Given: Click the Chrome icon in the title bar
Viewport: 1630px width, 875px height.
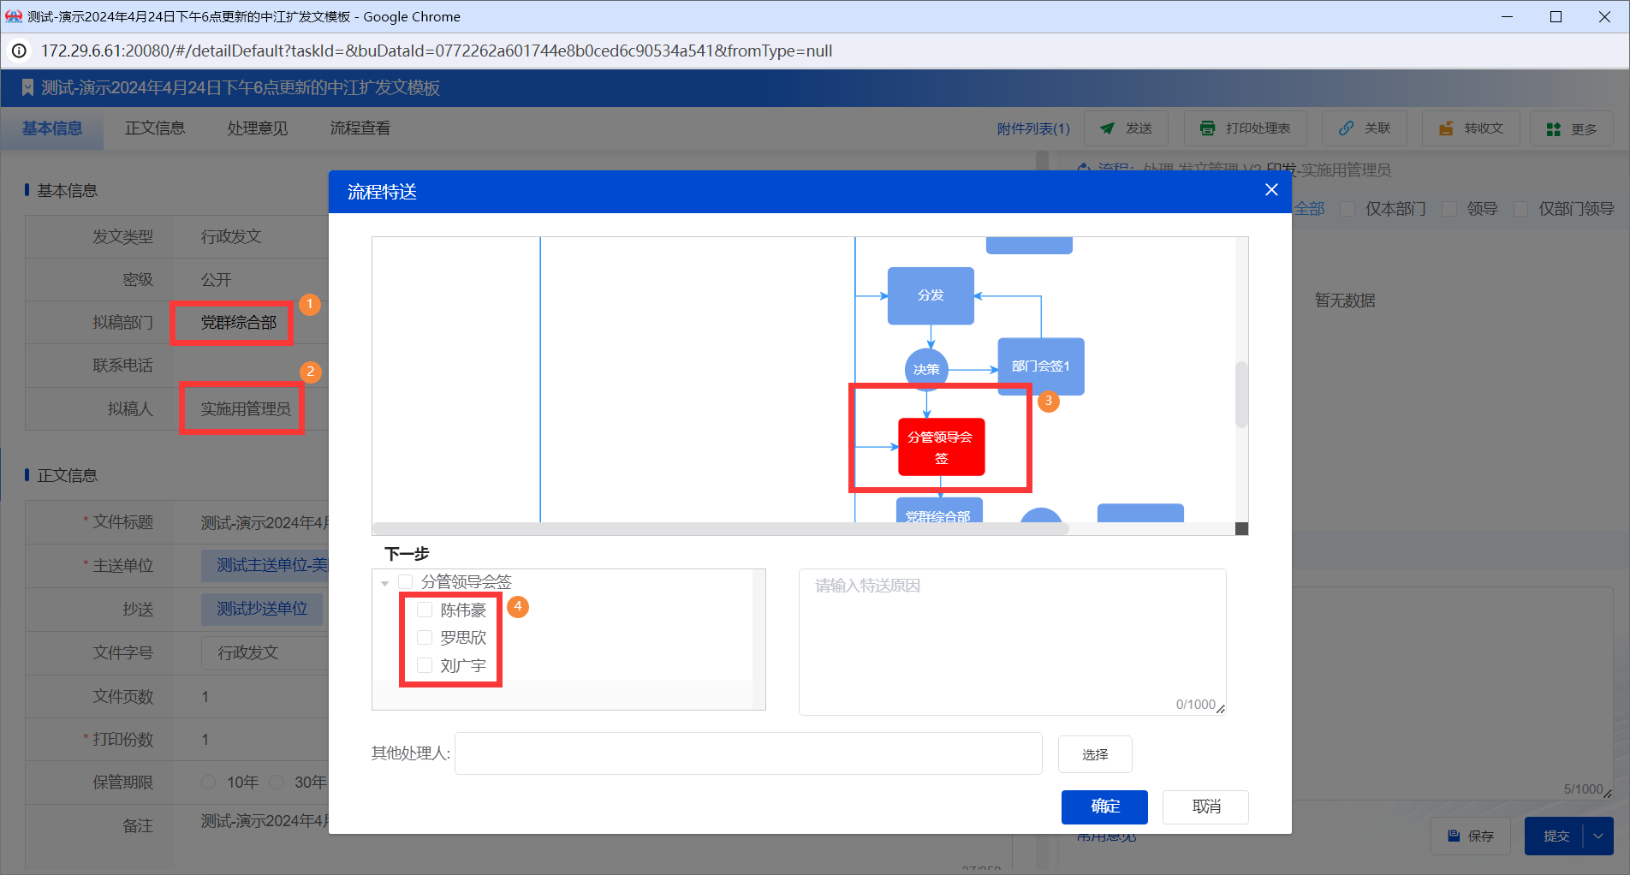Looking at the screenshot, I should click(x=14, y=16).
